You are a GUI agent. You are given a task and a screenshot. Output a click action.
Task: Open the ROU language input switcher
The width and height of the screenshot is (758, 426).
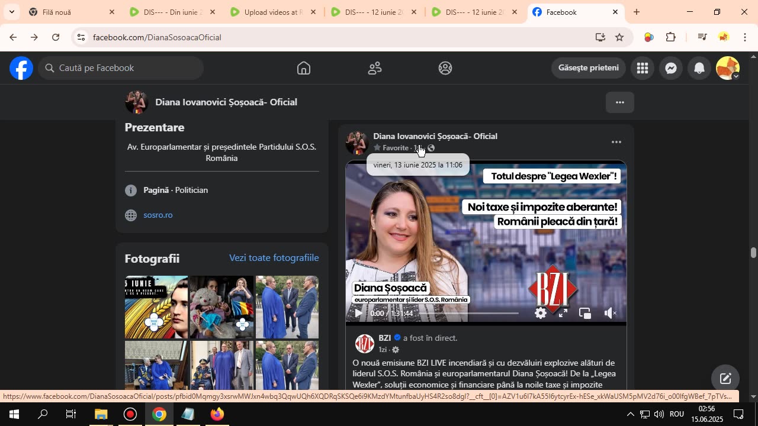click(x=677, y=414)
